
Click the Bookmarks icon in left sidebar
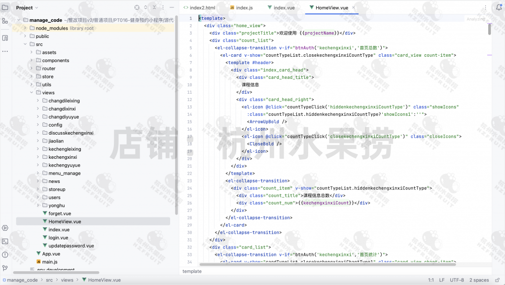pos(5,38)
